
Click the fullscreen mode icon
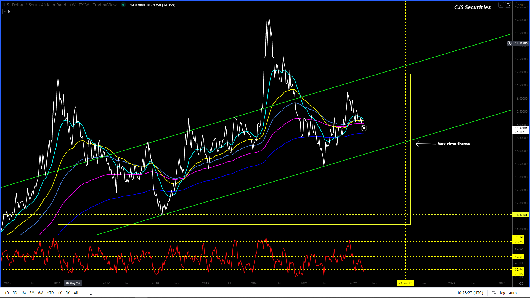pos(523,293)
